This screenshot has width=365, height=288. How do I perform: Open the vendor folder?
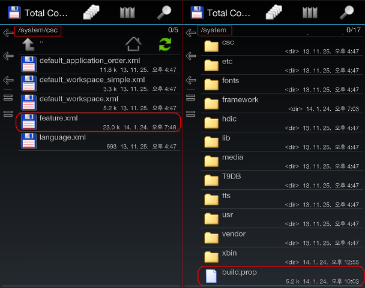(282, 238)
